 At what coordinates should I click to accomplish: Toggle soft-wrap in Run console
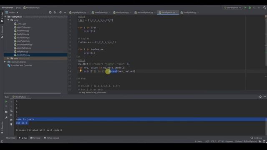[x=11, y=111]
